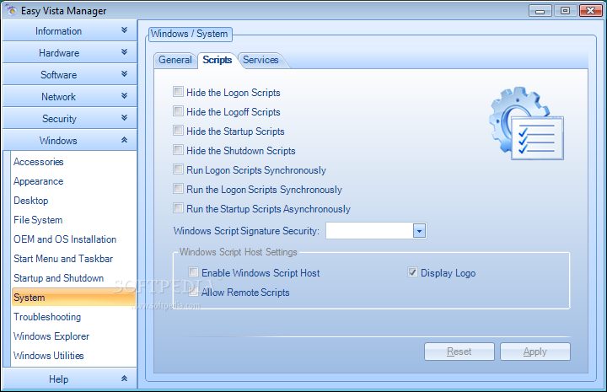Viewport: 607px width, 392px height.
Task: Click the Reset button
Action: 459,352
